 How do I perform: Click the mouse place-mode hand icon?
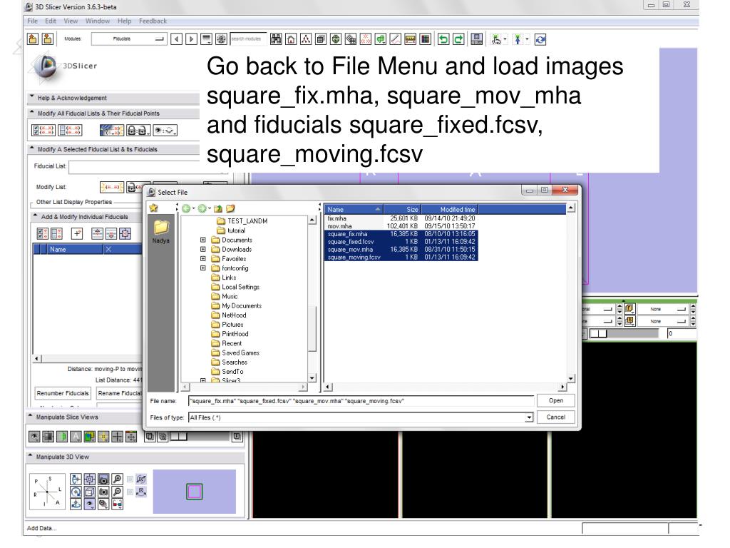[x=496, y=40]
